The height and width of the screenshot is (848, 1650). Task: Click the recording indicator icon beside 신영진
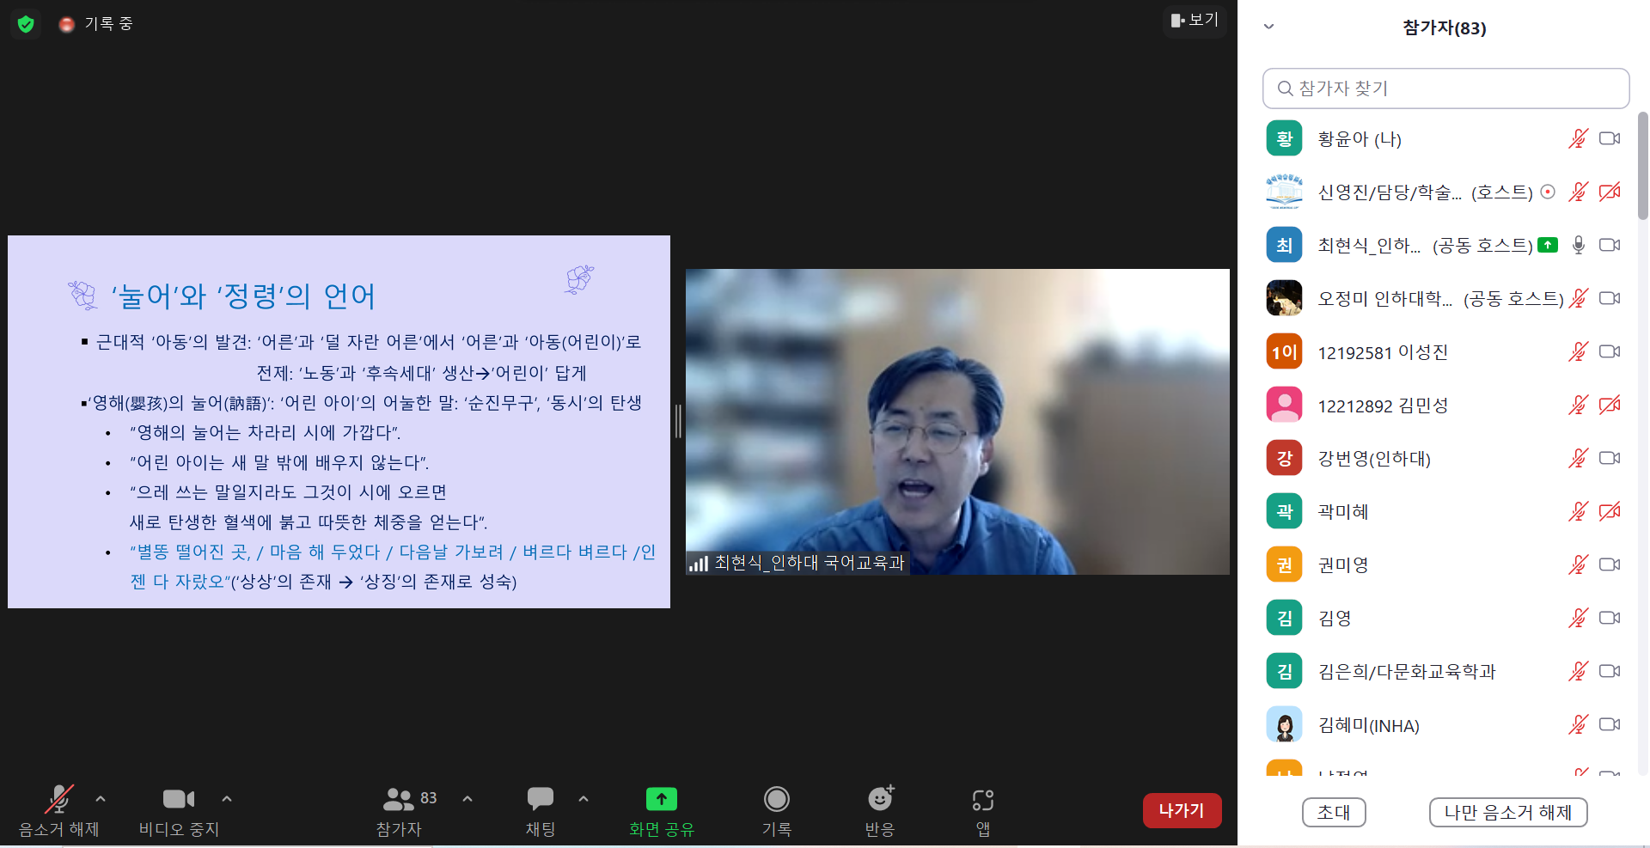1548,192
